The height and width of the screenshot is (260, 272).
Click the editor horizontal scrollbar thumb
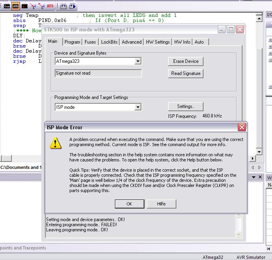click(x=7, y=158)
